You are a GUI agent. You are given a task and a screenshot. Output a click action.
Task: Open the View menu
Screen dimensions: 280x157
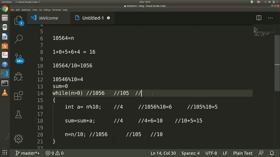coord(35,10)
